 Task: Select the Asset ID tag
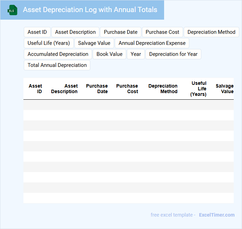click(x=37, y=32)
